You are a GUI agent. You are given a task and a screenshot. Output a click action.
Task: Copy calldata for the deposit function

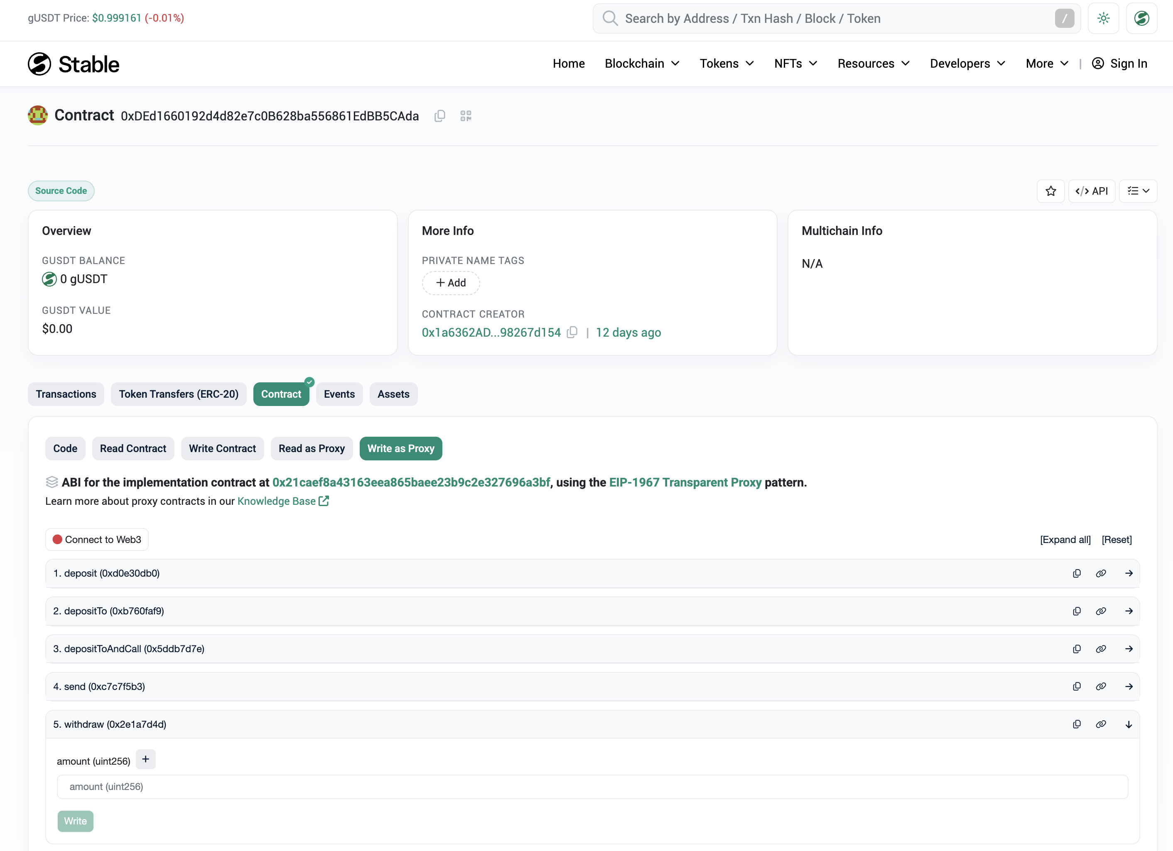1076,573
